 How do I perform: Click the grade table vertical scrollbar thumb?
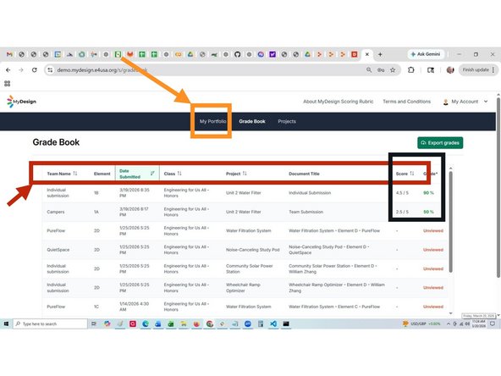[450, 222]
